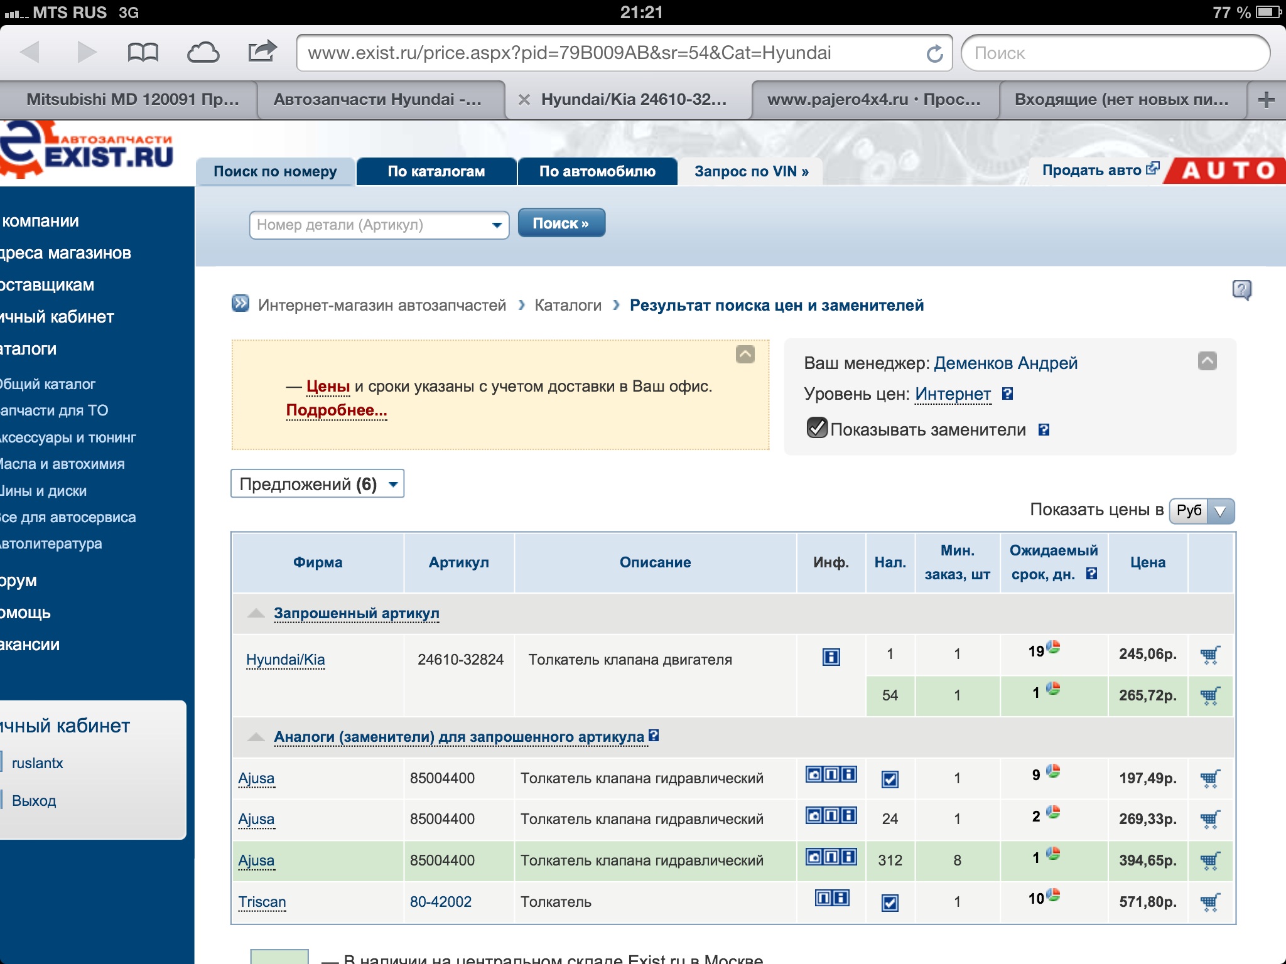
Task: Add Triscan 571,80р. item to cart
Action: [x=1209, y=902]
